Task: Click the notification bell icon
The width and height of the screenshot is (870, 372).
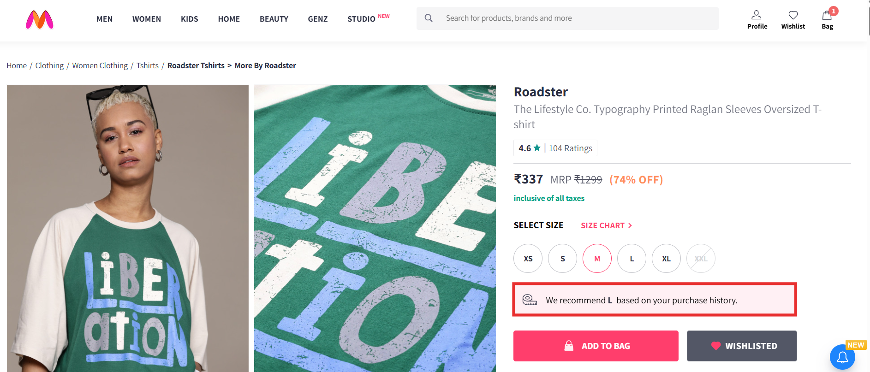Action: (842, 357)
